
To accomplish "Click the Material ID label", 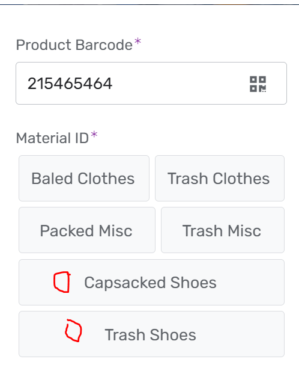I will coord(52,138).
